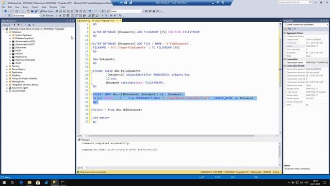This screenshot has width=330, height=186.
Task: Click the 'Select * from dbo.tblDokumente' code line
Action: pos(118,110)
